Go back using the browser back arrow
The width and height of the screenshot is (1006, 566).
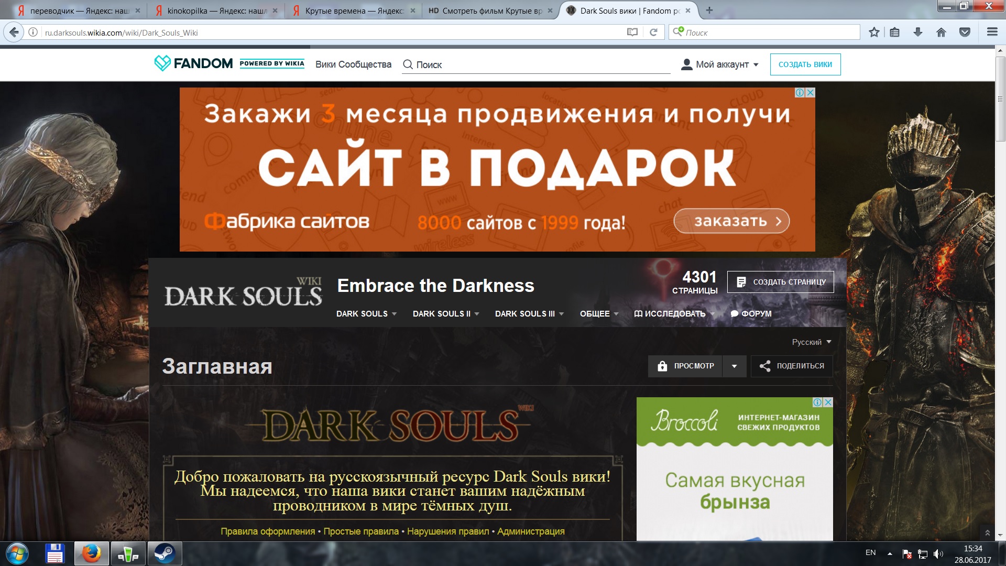pos(14,32)
